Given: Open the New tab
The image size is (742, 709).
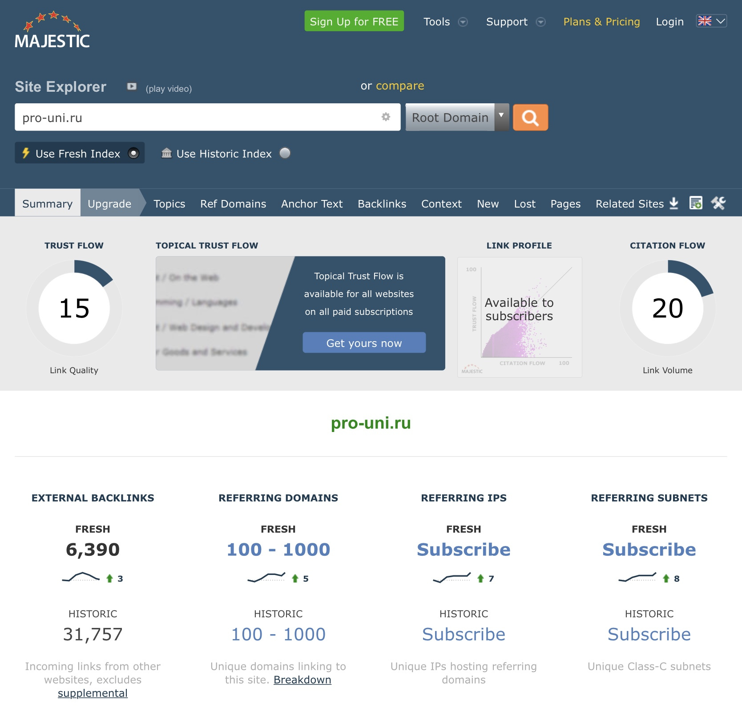Looking at the screenshot, I should pyautogui.click(x=488, y=204).
